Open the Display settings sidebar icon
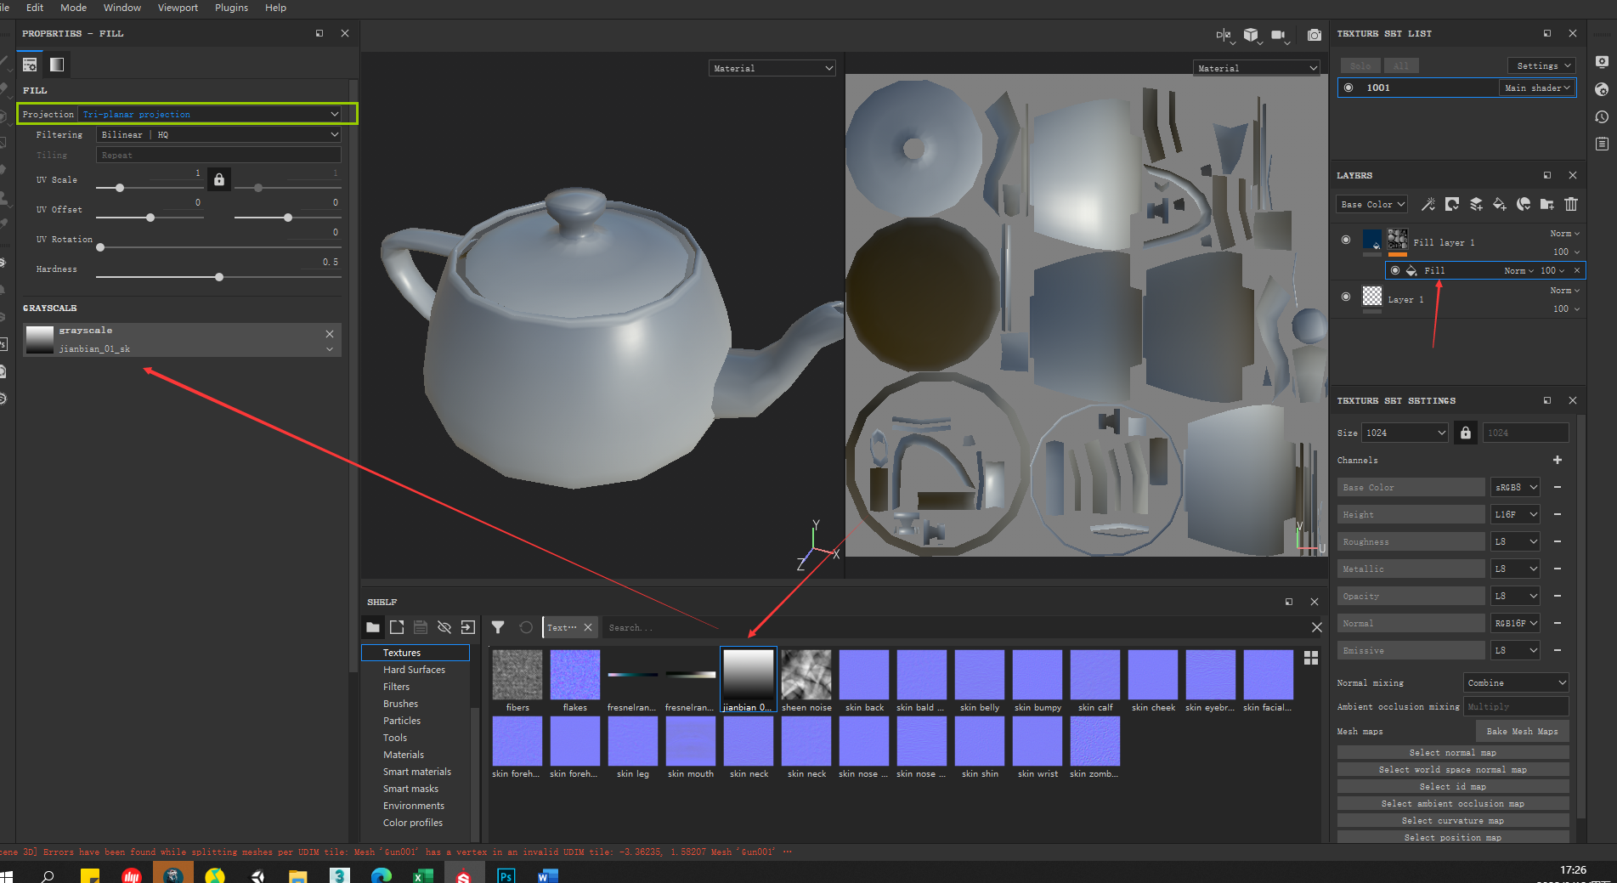Viewport: 1617px width, 883px height. point(1602,62)
